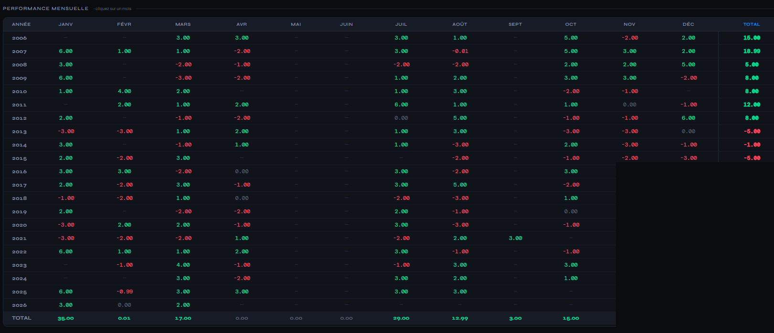Open the 2015 December cell -3.00
The width and height of the screenshot is (774, 333).
[688, 158]
